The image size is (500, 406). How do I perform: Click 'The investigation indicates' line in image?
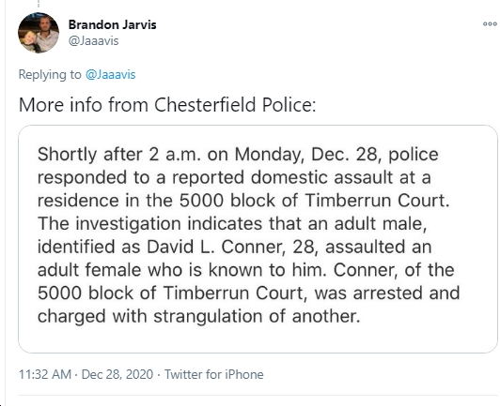232,224
